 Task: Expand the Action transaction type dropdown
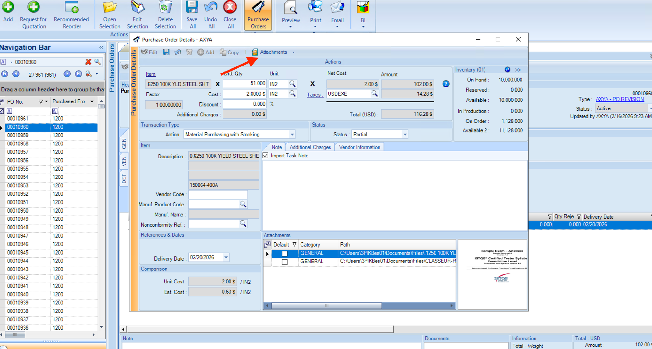pyautogui.click(x=292, y=135)
